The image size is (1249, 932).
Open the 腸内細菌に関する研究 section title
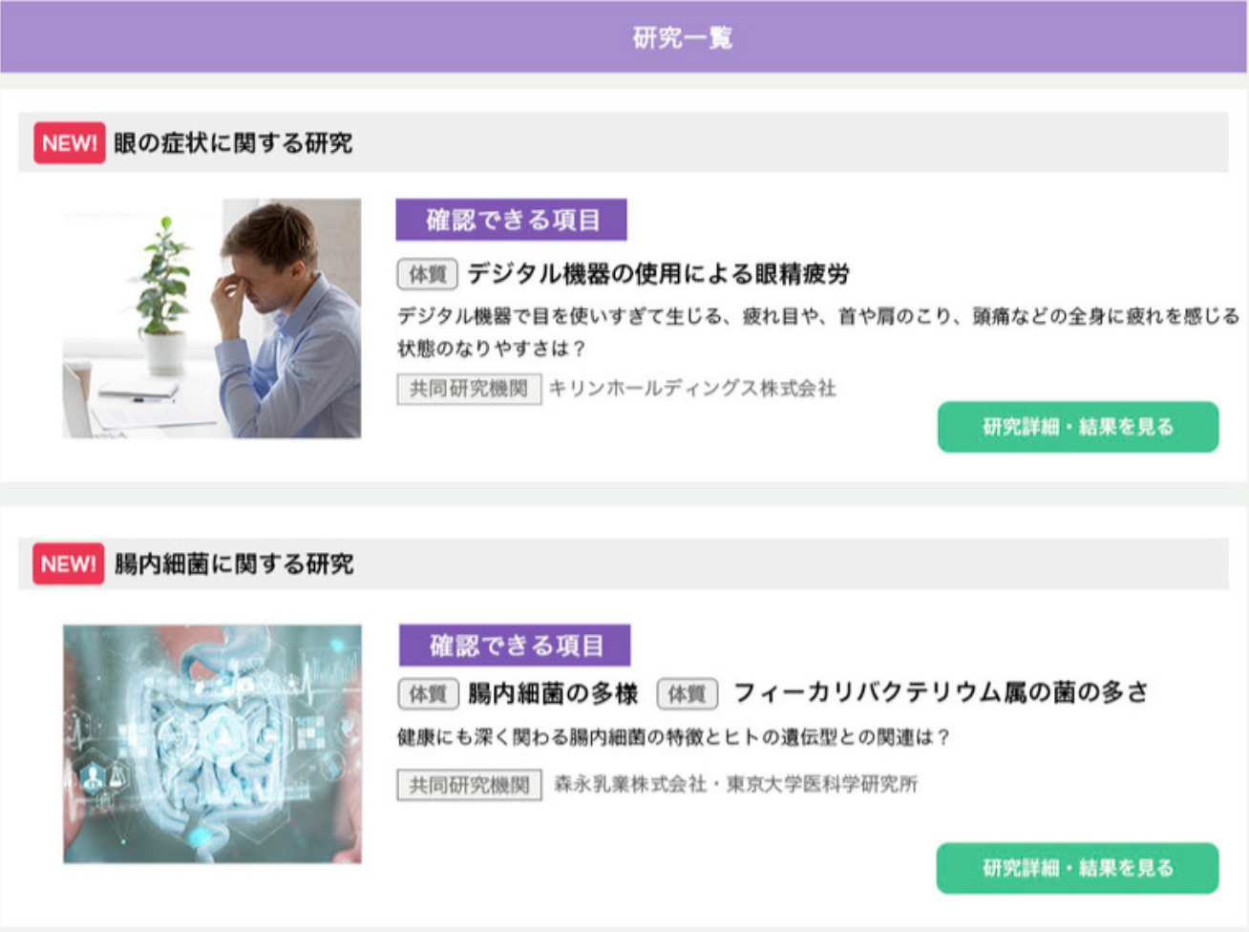coord(234,564)
